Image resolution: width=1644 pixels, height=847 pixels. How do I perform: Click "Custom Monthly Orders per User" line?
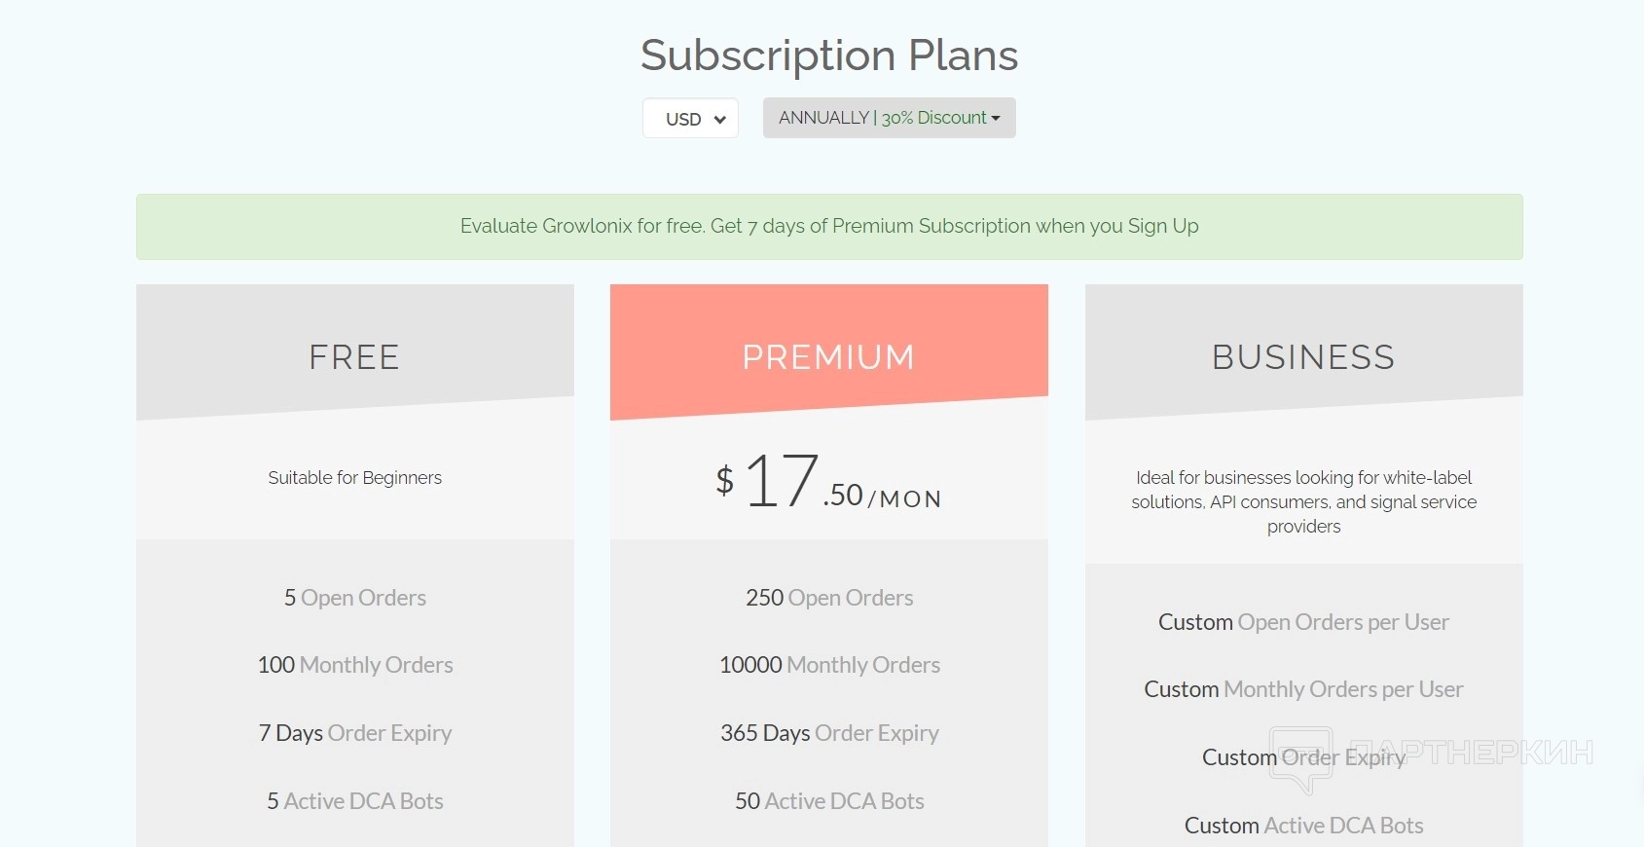[1303, 689]
